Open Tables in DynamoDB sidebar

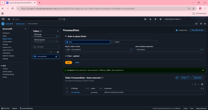[x=5, y=36]
